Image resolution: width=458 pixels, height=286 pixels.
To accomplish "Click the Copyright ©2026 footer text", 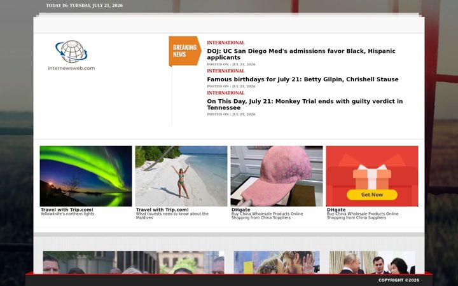I will (x=399, y=280).
